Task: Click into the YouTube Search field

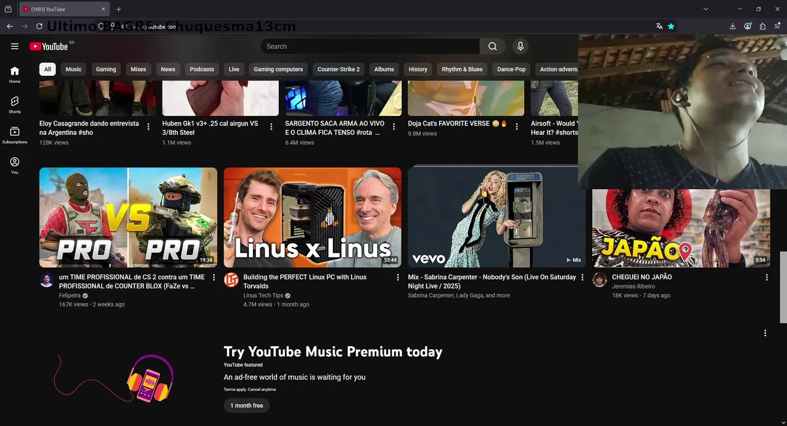Action: tap(370, 46)
